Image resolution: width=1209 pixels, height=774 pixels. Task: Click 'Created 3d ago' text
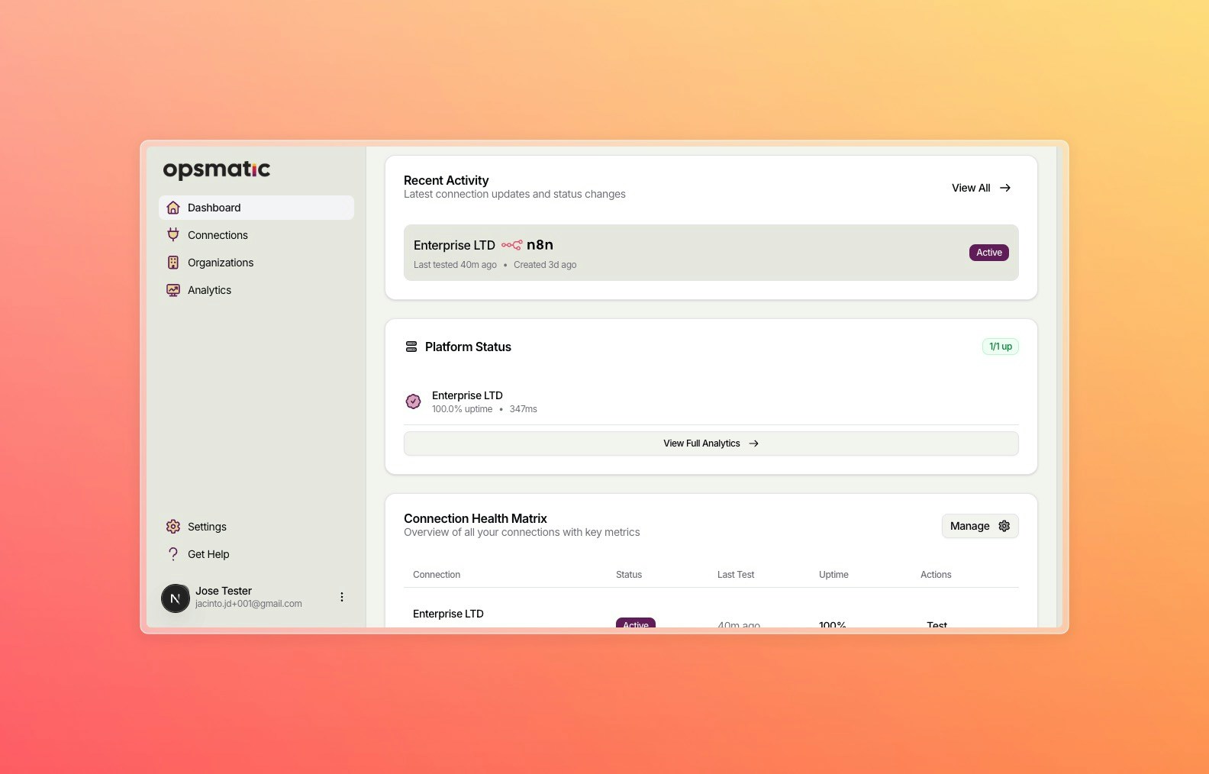tap(545, 265)
